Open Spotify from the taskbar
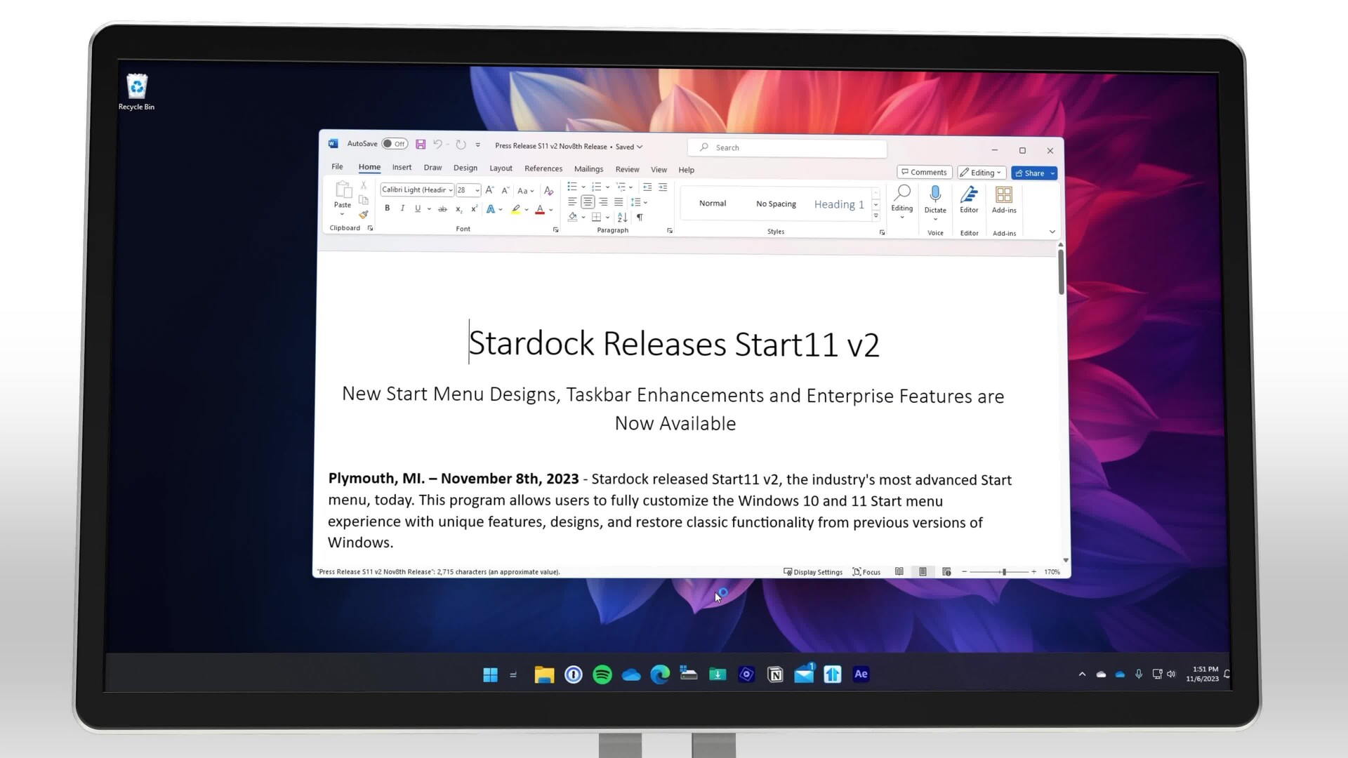 click(x=602, y=674)
